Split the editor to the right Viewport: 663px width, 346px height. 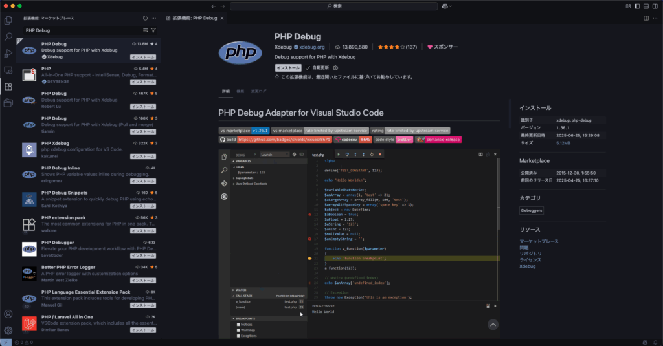646,18
